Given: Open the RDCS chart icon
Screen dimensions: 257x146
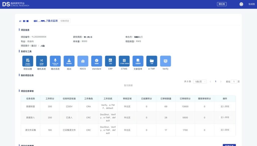Looking at the screenshot, I should coord(83,61).
